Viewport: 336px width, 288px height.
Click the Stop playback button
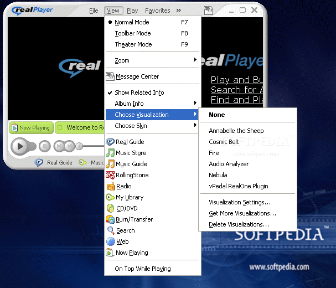click(x=45, y=146)
